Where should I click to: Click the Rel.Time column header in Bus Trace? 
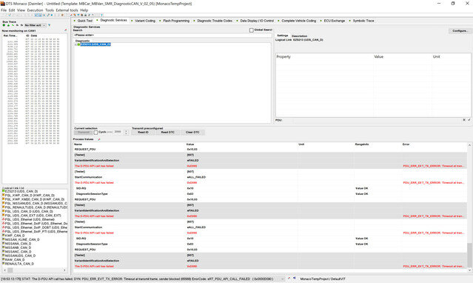pyautogui.click(x=10, y=36)
